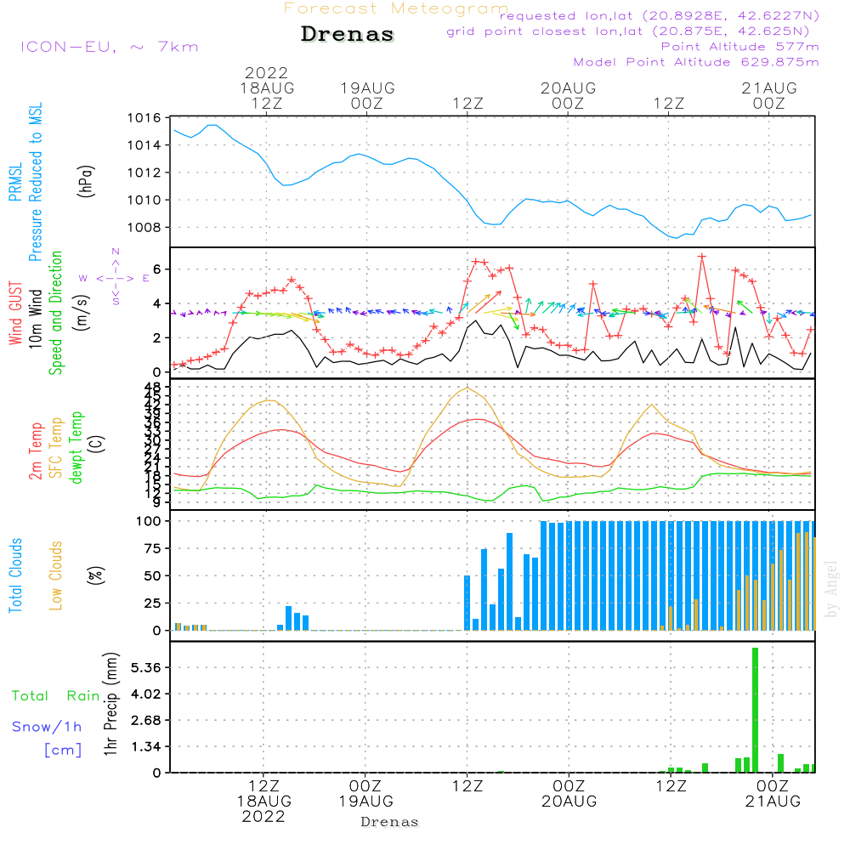Click the bottom axis '12Z 18AUG 2022' label

tap(264, 802)
